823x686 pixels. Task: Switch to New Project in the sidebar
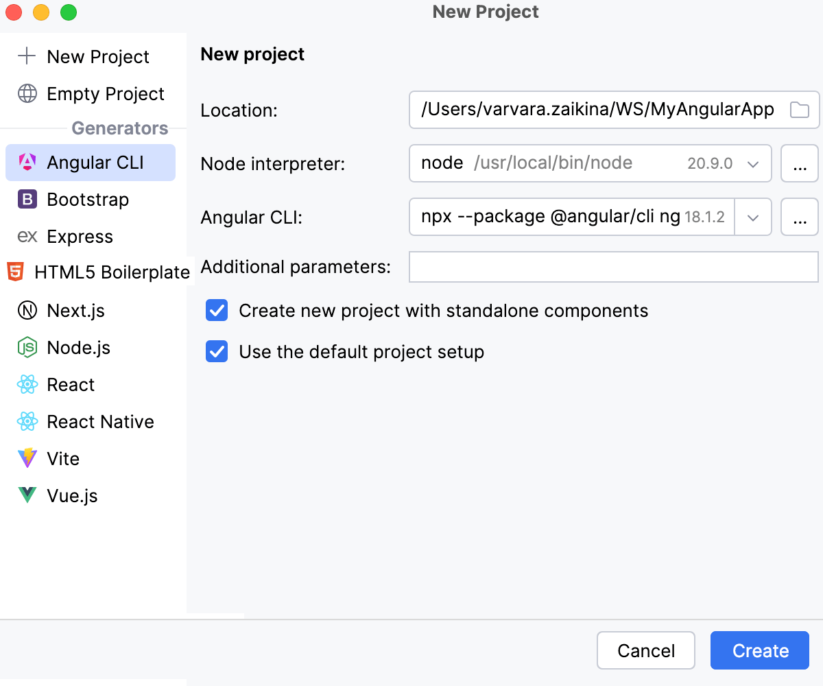coord(98,56)
